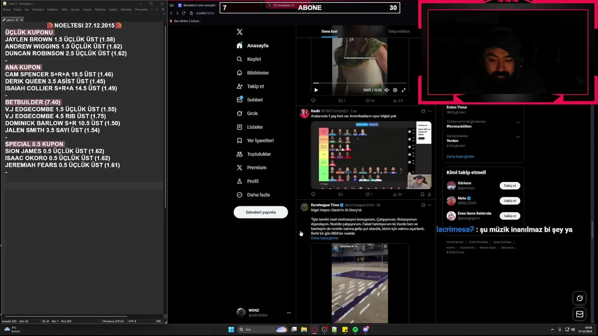Open the tier list image in Kadir's post
Screen dimensions: 598x336
(x=371, y=155)
